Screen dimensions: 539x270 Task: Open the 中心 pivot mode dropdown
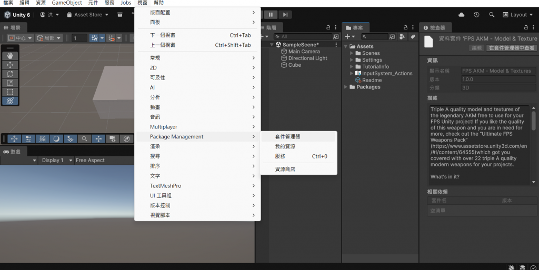[21, 38]
